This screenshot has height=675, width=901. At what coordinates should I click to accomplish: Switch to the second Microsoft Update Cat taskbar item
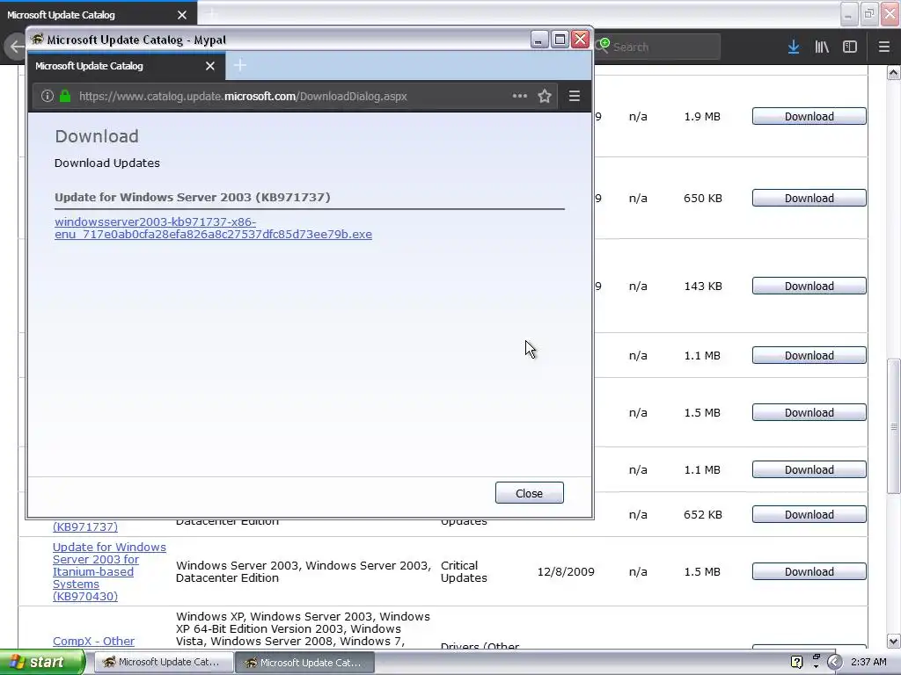click(304, 663)
